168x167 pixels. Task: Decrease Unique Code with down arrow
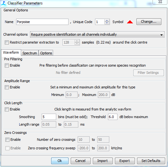click(x=107, y=23)
